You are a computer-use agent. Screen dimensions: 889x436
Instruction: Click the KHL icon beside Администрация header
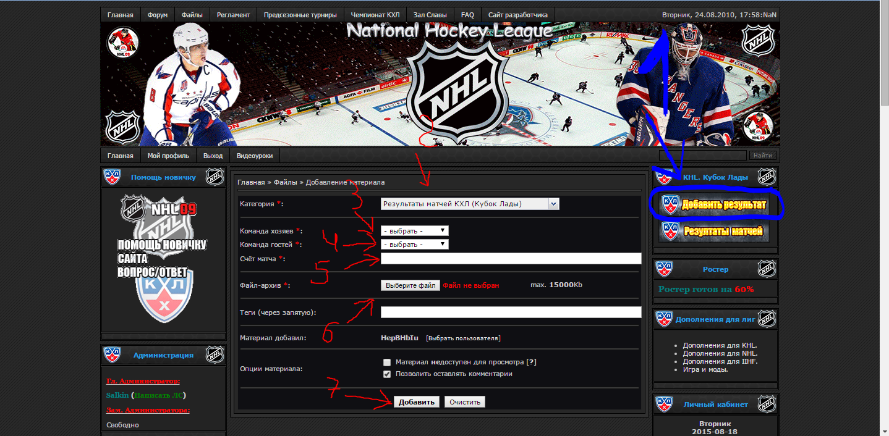[112, 355]
